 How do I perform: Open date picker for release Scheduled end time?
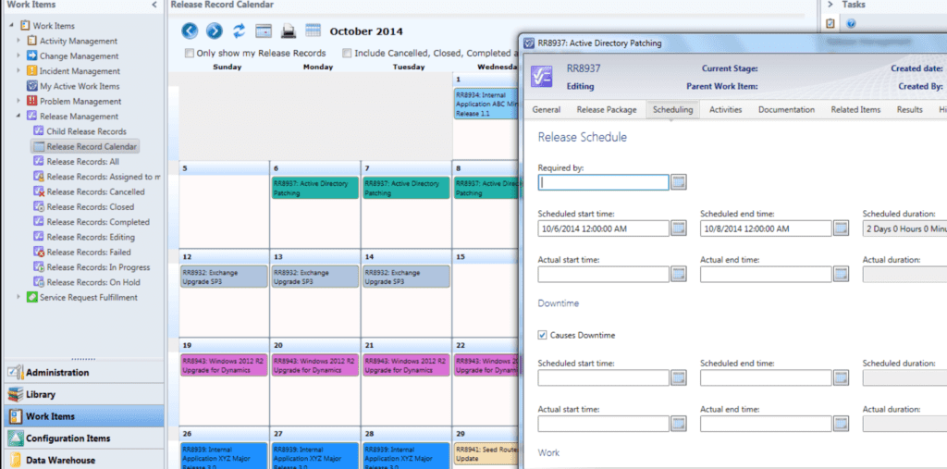842,228
